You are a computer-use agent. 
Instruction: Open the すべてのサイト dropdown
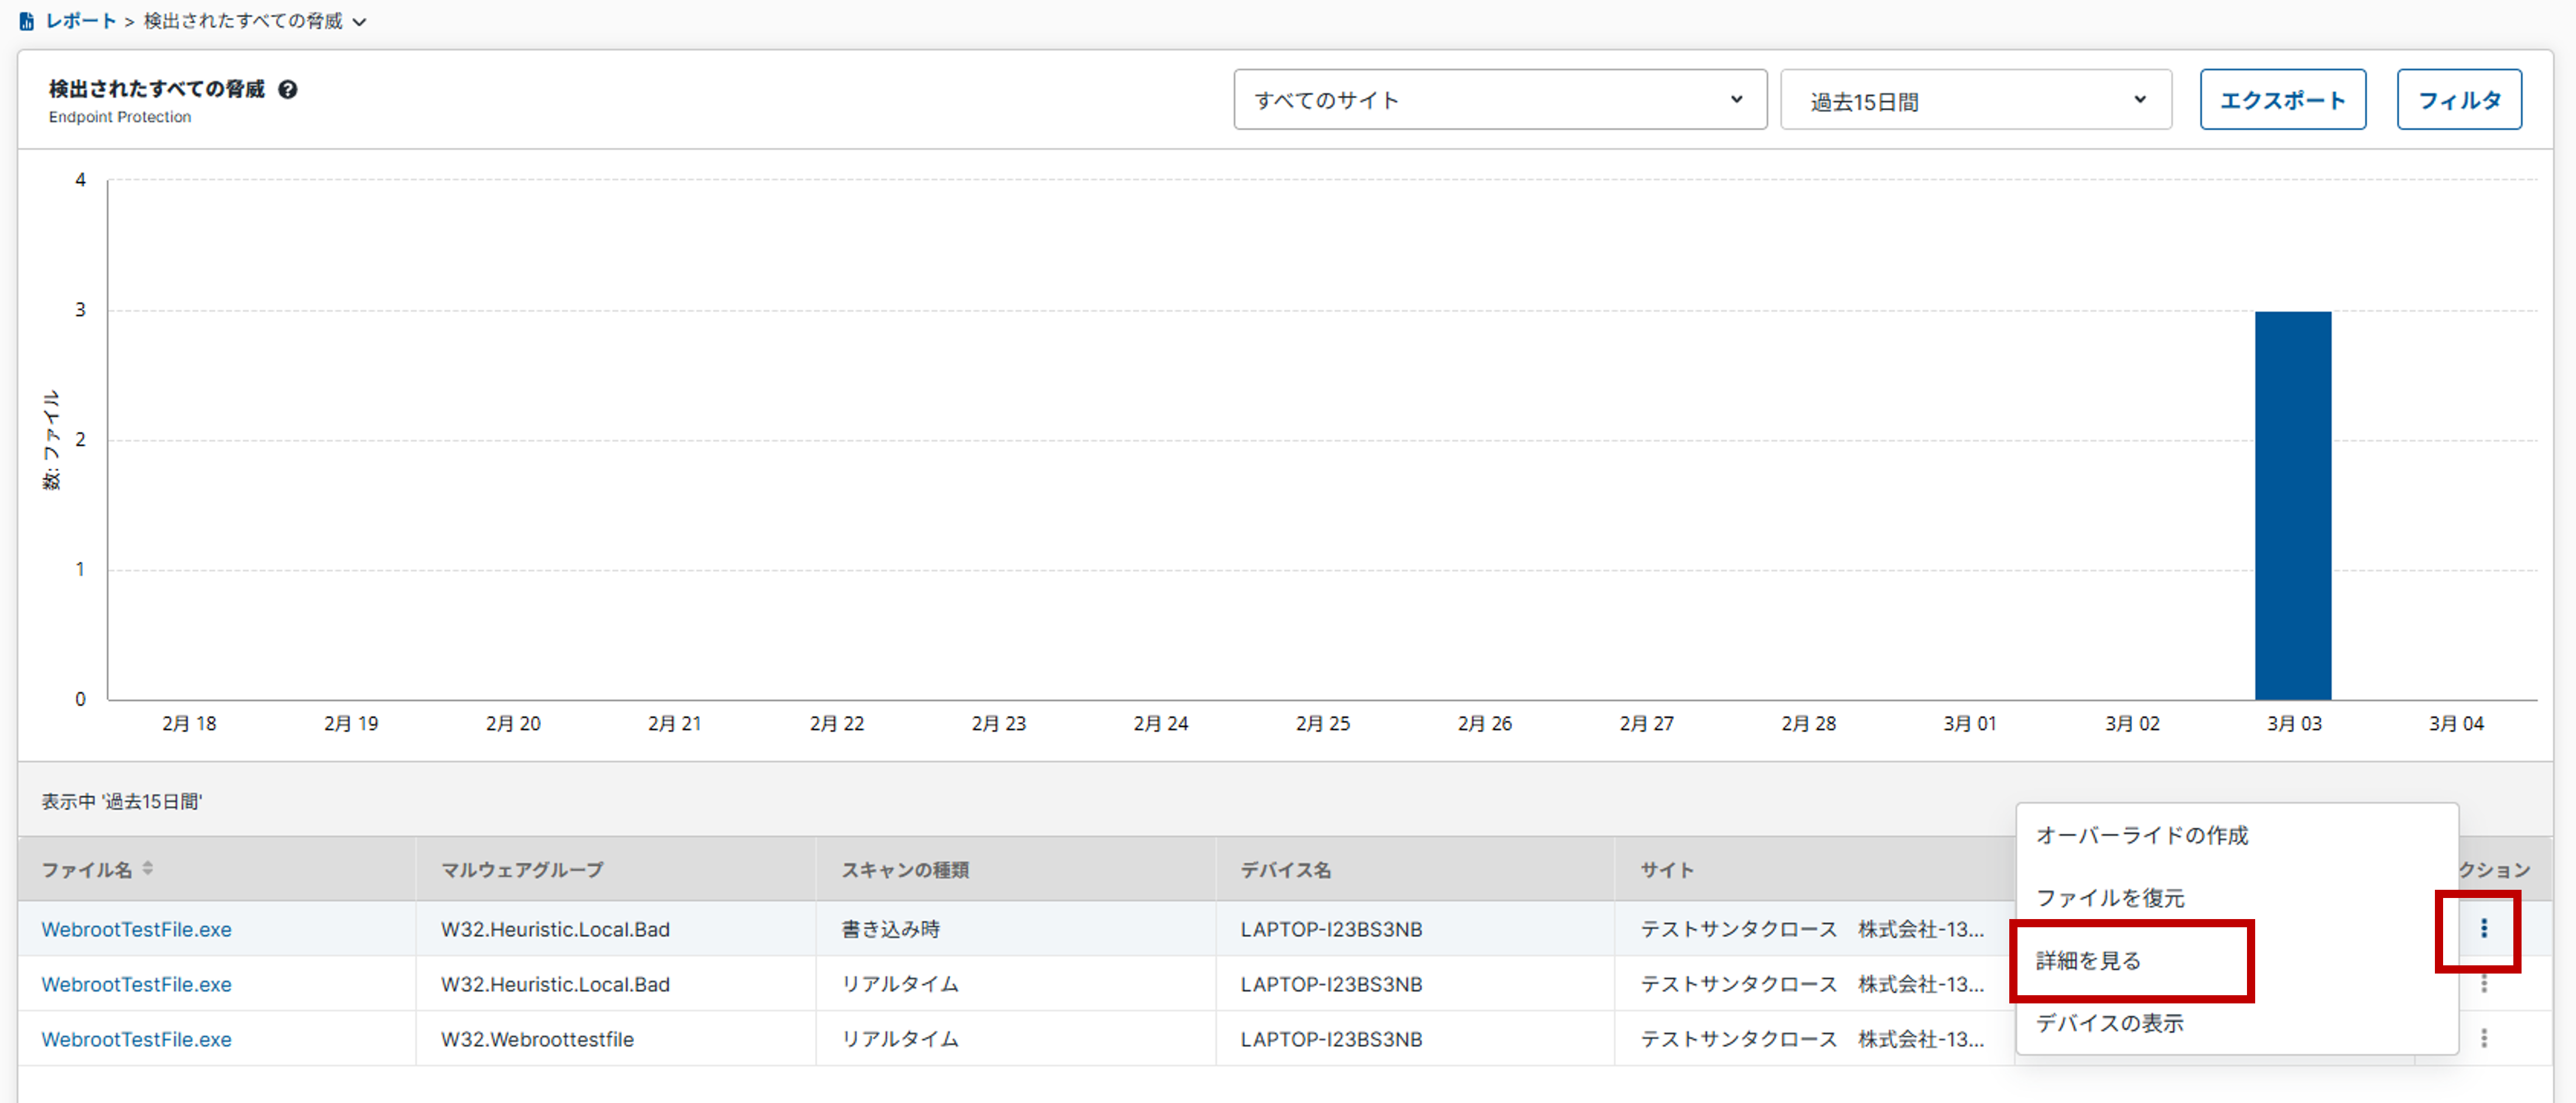pos(1499,100)
